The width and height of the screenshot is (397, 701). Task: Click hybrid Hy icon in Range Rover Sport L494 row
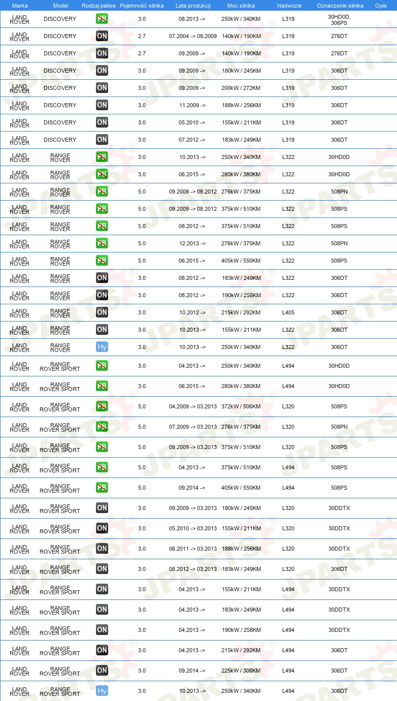[x=102, y=691]
